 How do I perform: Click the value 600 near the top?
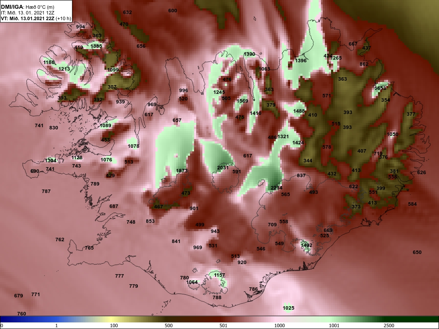(x=173, y=11)
